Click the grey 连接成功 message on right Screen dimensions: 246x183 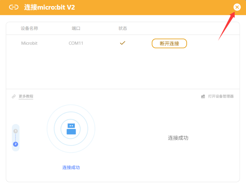[178, 138]
